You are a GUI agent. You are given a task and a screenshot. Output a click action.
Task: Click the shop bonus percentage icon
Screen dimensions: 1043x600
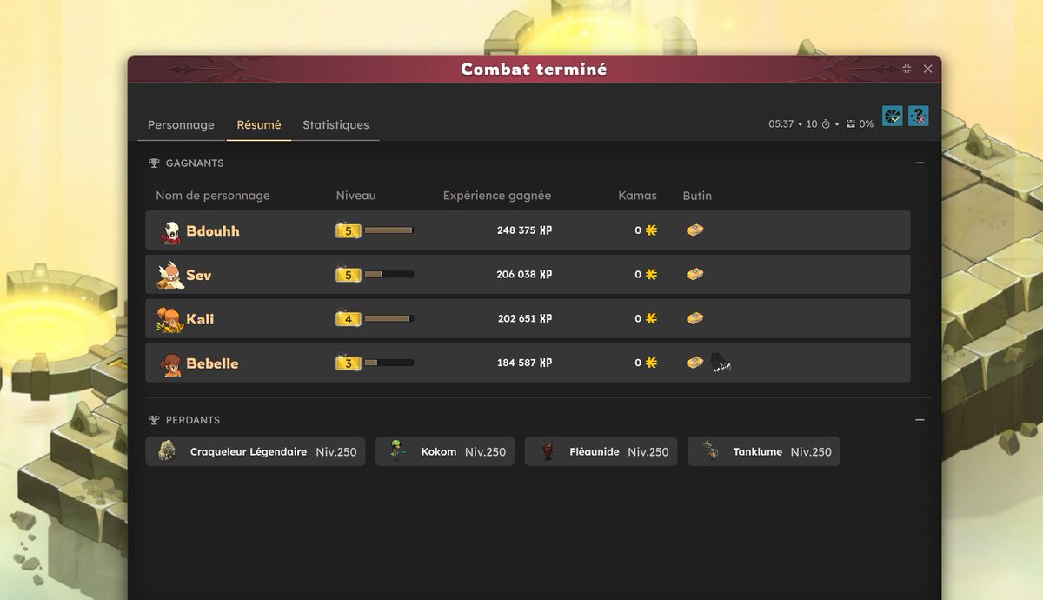pyautogui.click(x=851, y=124)
